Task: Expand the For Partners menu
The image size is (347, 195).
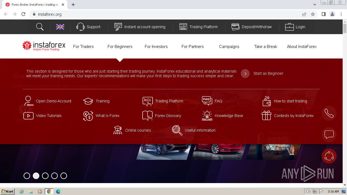Action: 193,47
